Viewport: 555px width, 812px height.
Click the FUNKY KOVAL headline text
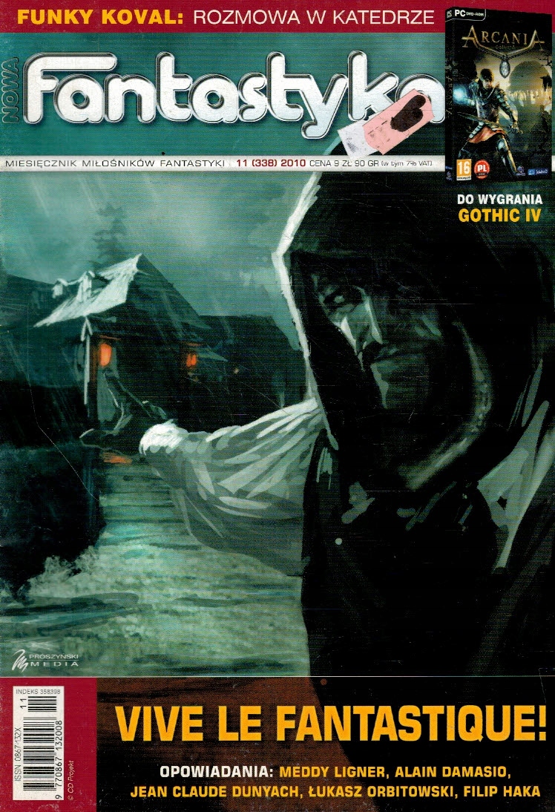pos(100,16)
